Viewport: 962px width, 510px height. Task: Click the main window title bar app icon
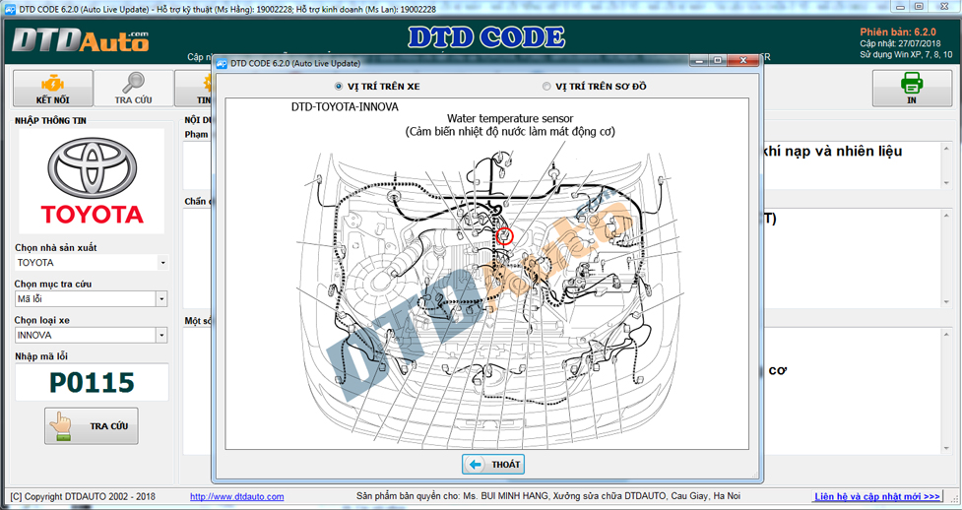[11, 9]
